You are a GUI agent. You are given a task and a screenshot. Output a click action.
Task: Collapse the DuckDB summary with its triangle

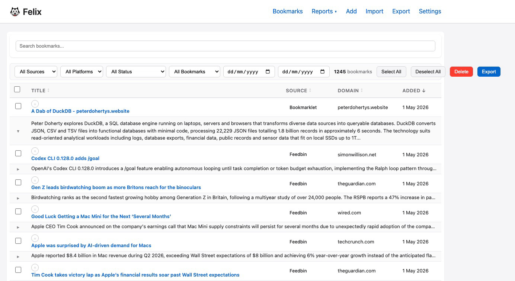(18, 131)
